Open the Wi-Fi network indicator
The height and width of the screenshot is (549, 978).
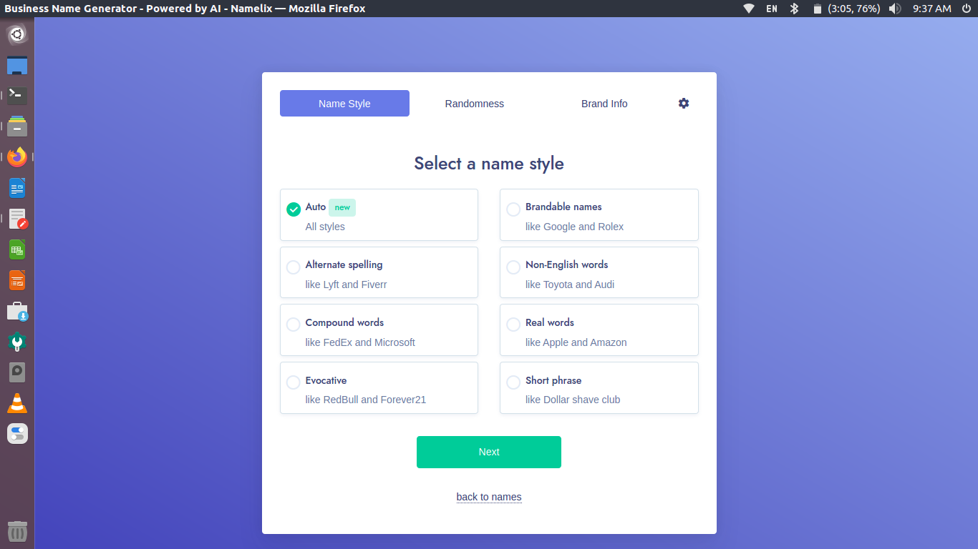click(x=748, y=9)
